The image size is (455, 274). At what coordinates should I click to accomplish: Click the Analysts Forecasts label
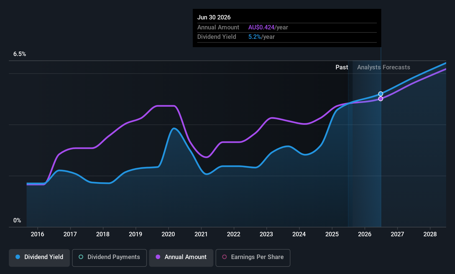(x=384, y=67)
